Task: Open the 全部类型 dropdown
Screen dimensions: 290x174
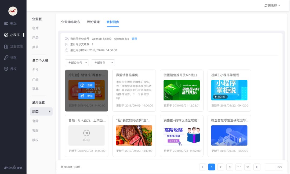Action: pyautogui.click(x=103, y=63)
